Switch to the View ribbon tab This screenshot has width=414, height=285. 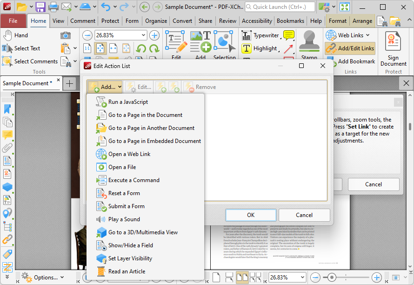pyautogui.click(x=58, y=21)
